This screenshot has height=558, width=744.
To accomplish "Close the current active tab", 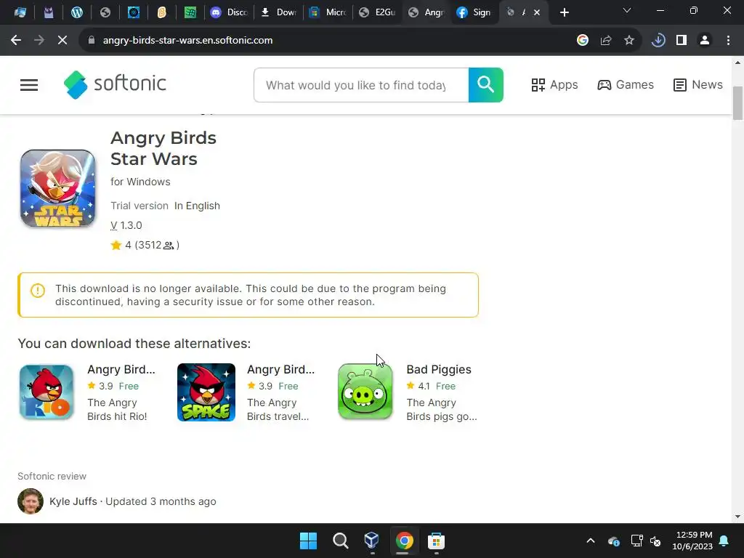I will pyautogui.click(x=537, y=12).
